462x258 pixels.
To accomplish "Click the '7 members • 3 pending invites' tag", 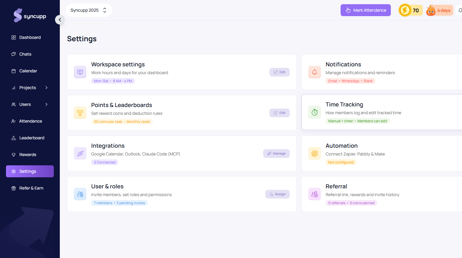I will (x=119, y=203).
